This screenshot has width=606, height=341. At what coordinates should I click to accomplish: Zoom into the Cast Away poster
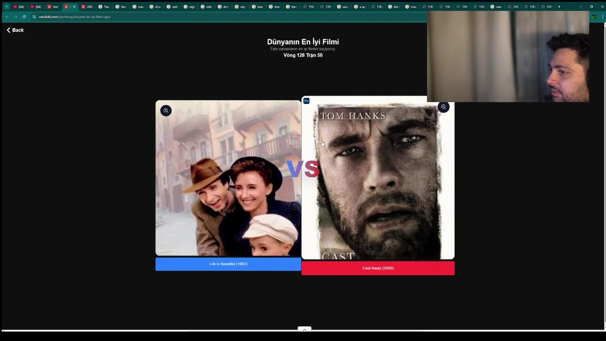[x=443, y=107]
